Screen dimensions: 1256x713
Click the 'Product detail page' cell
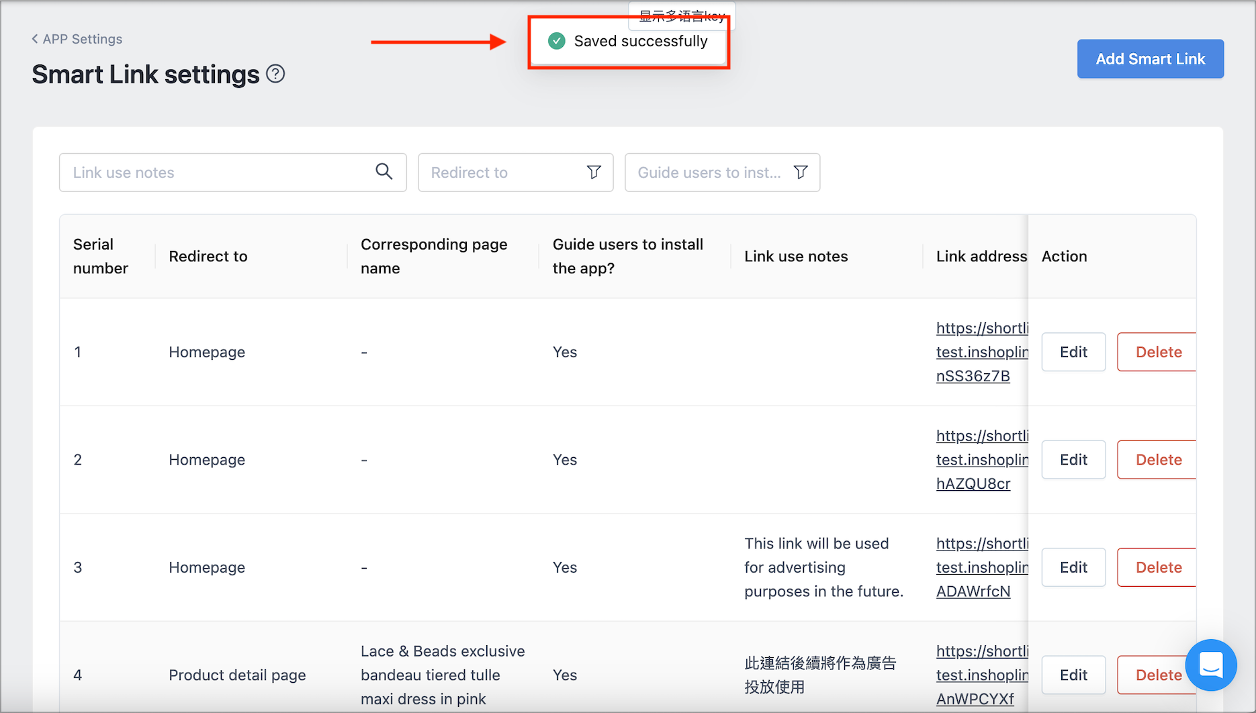pyautogui.click(x=237, y=675)
